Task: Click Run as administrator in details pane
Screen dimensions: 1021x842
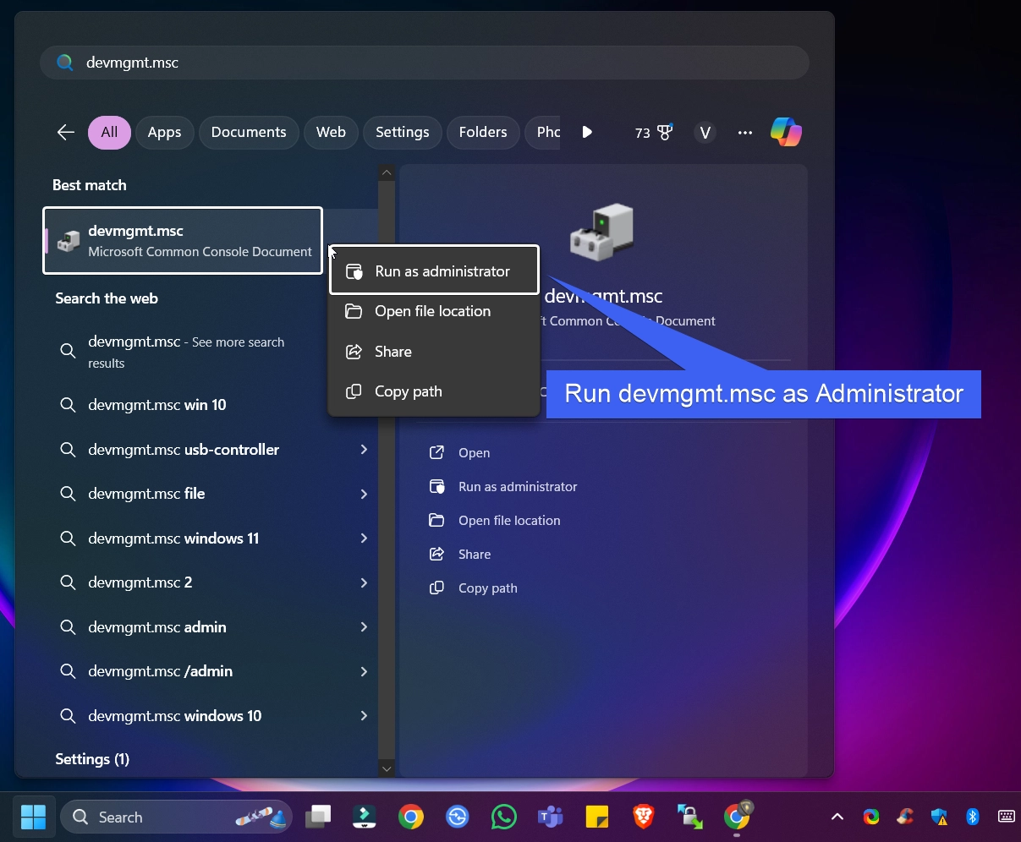Action: tap(518, 486)
